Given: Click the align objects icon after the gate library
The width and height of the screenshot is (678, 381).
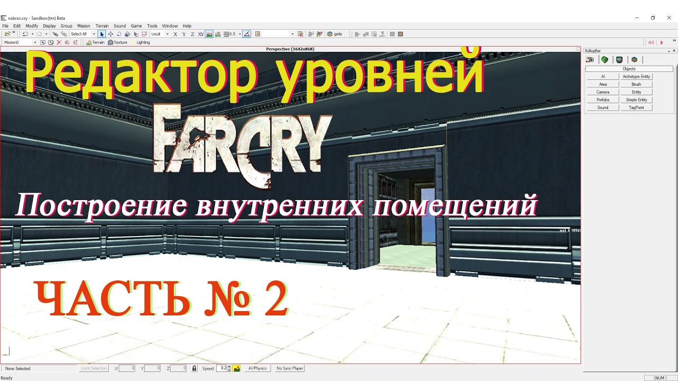Looking at the screenshot, I should (x=358, y=34).
